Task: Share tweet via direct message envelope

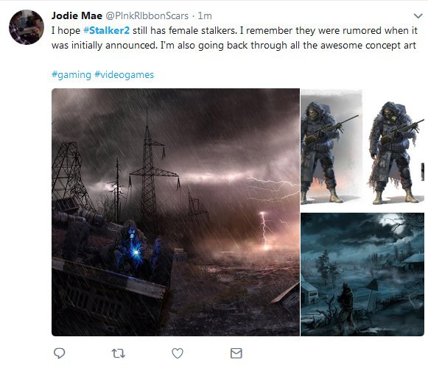Action: 236,353
